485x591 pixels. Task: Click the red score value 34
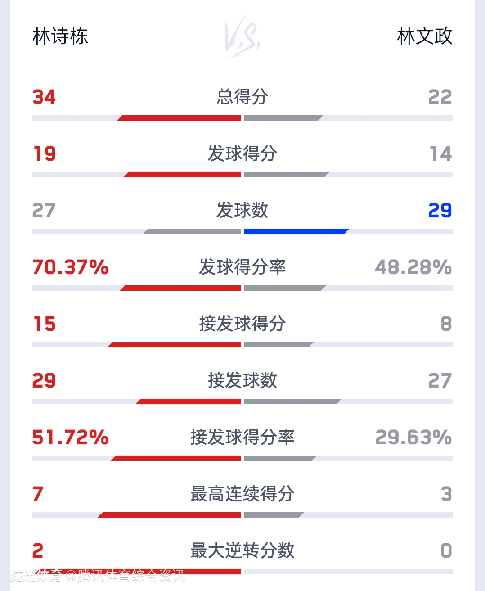point(44,97)
